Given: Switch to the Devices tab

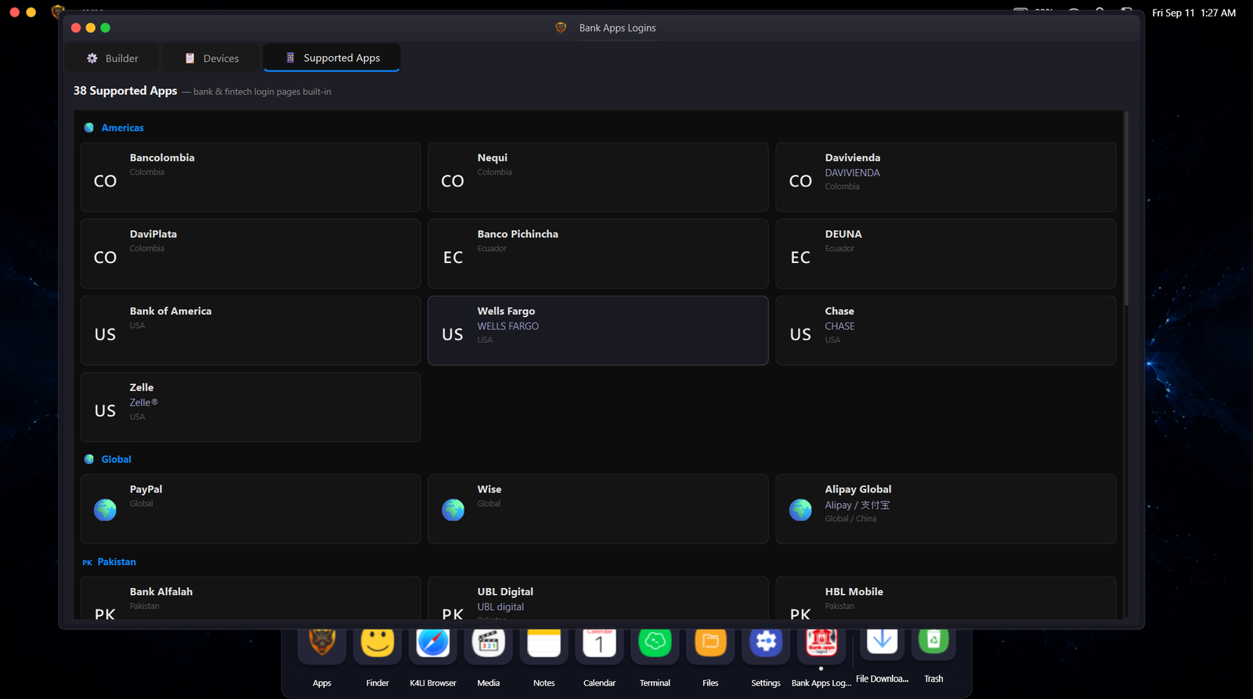Looking at the screenshot, I should [x=211, y=58].
